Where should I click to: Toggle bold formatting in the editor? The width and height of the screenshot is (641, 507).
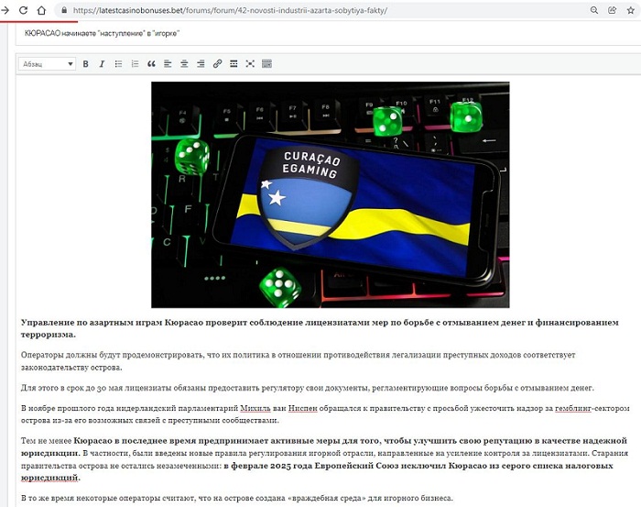[86, 64]
